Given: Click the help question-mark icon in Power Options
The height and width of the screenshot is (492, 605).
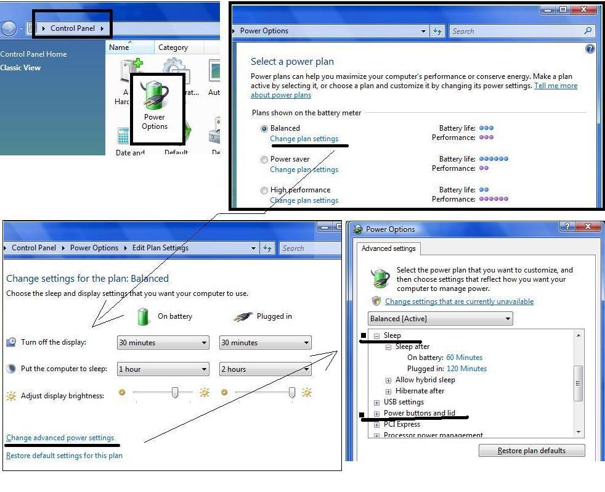Looking at the screenshot, I should point(590,49).
